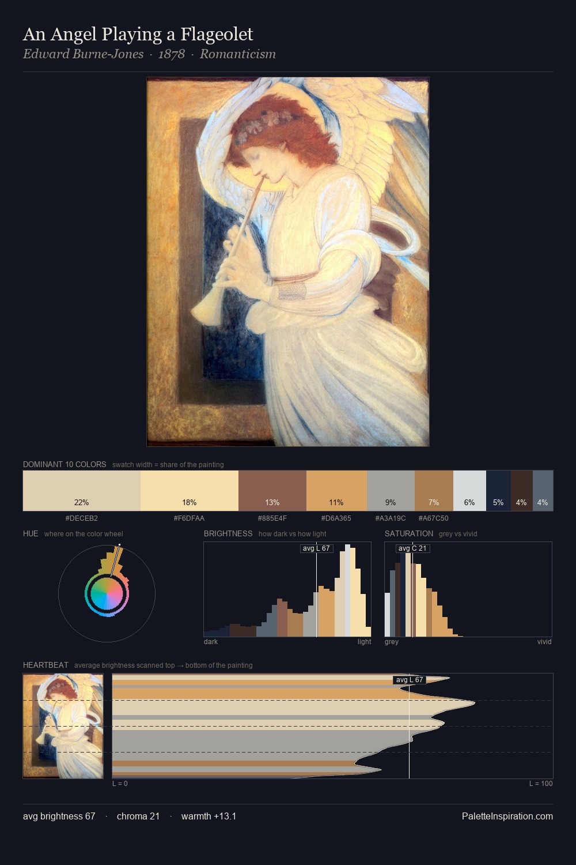Click hex label #D6A365
Viewport: 576px width, 865px height.
click(336, 518)
